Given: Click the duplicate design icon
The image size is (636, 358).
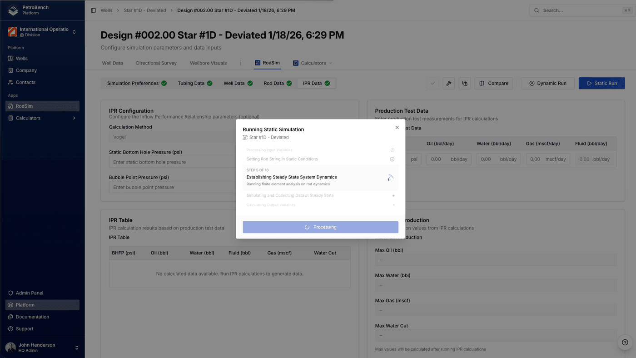Looking at the screenshot, I should tap(464, 83).
